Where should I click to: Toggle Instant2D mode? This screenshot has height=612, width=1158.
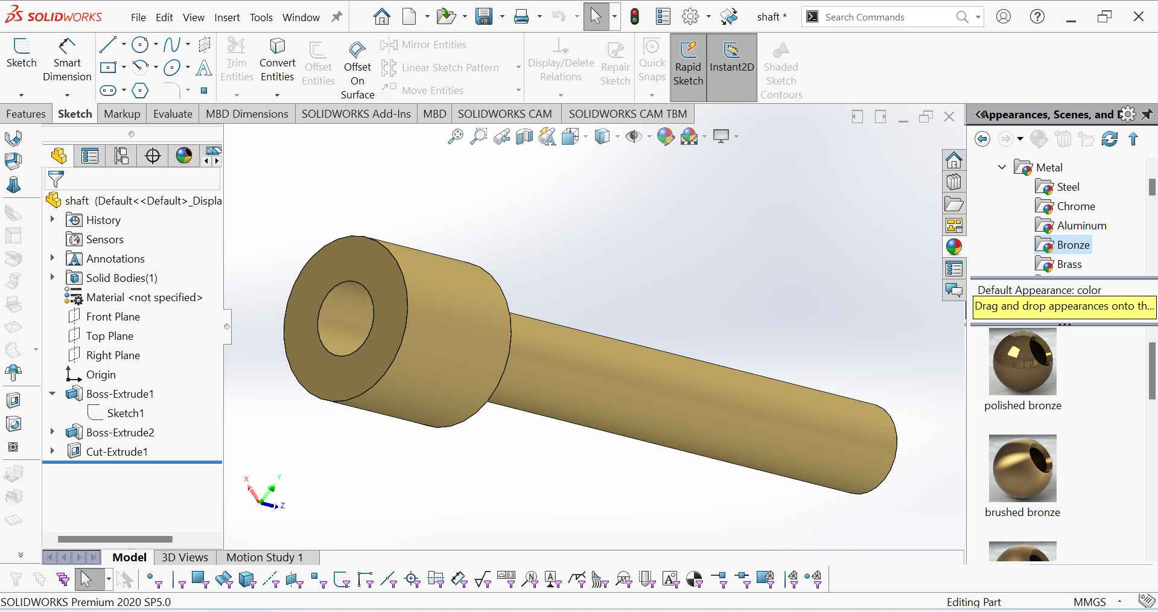(732, 67)
